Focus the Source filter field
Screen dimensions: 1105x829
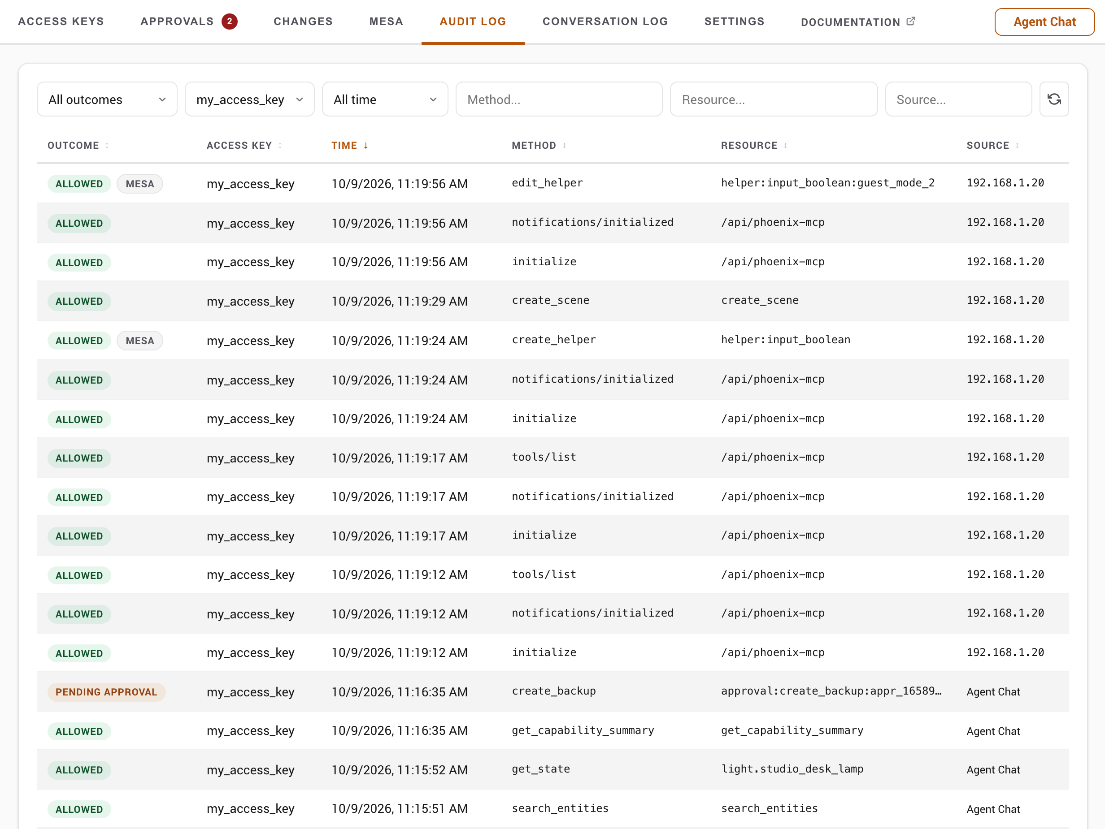[x=958, y=99]
